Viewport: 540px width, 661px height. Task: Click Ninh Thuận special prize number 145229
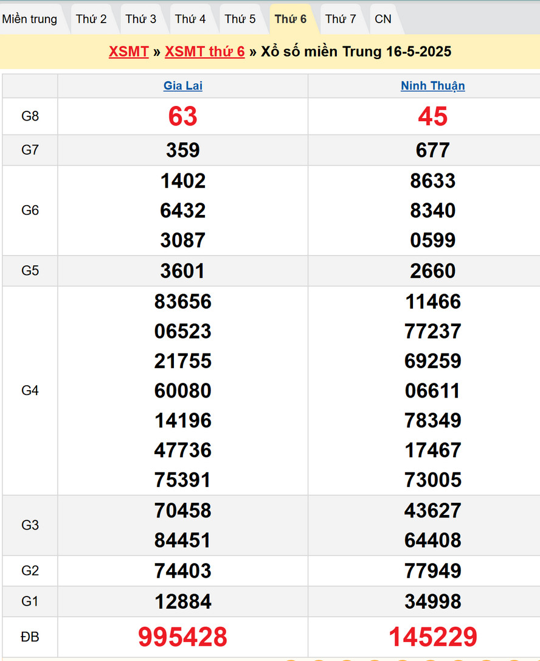coord(433,637)
